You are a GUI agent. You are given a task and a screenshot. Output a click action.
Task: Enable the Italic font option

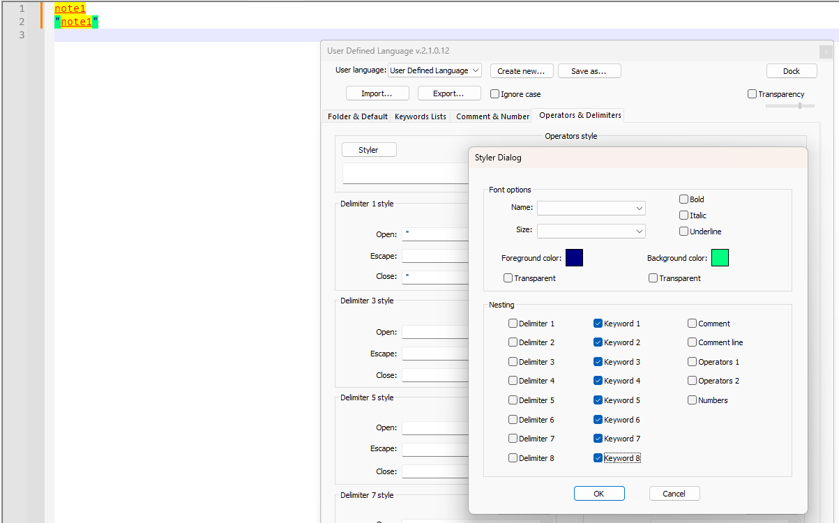pyautogui.click(x=684, y=215)
